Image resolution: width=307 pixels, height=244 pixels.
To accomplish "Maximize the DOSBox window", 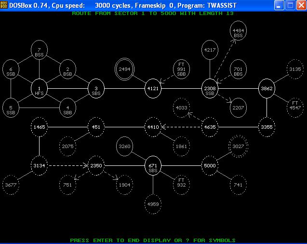I will [x=290, y=5].
